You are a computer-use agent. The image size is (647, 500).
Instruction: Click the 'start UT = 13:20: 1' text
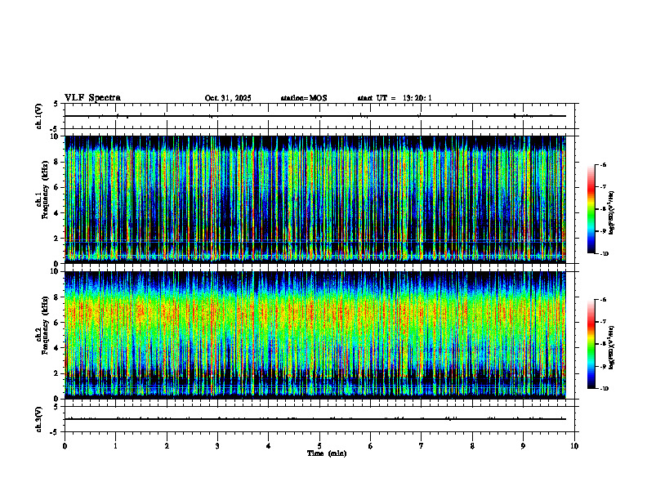click(395, 98)
